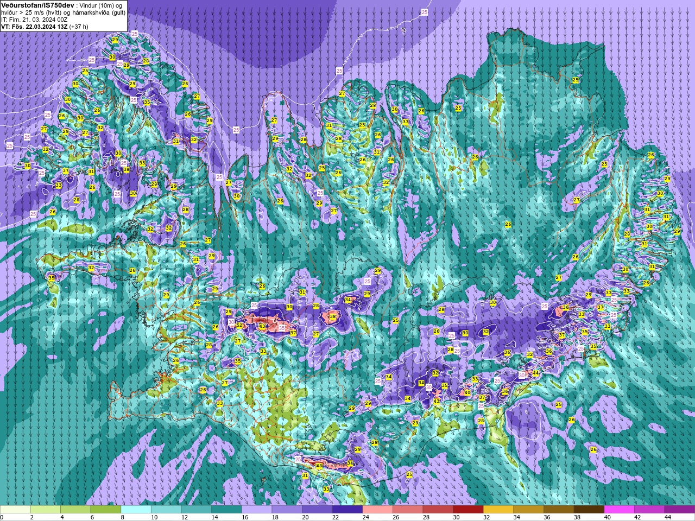Screen dimensions: 695x521
Task: Select the golden yellow 32–34 legend swatch
Action: [499, 510]
